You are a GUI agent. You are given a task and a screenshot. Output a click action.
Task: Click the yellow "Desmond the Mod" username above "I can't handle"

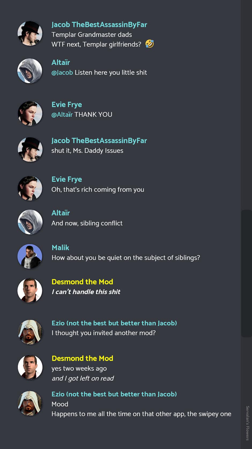click(82, 282)
